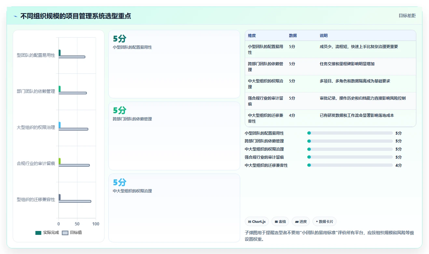Click the progress bar for 小型团队的配置易用性
The width and height of the screenshot is (429, 254).
click(350, 133)
